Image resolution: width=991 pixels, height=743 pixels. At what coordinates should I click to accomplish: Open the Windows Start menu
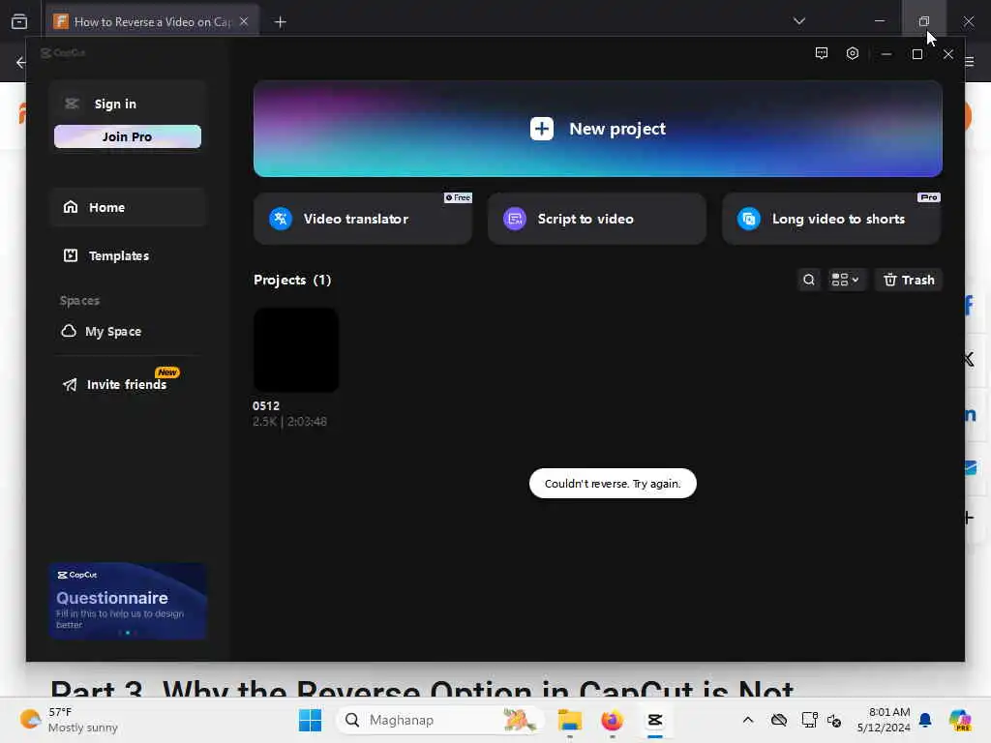tap(310, 720)
